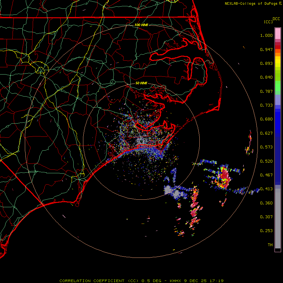The height and width of the screenshot is (283, 283).
Task: Click the 0.467 color scale label
Action: (266, 175)
